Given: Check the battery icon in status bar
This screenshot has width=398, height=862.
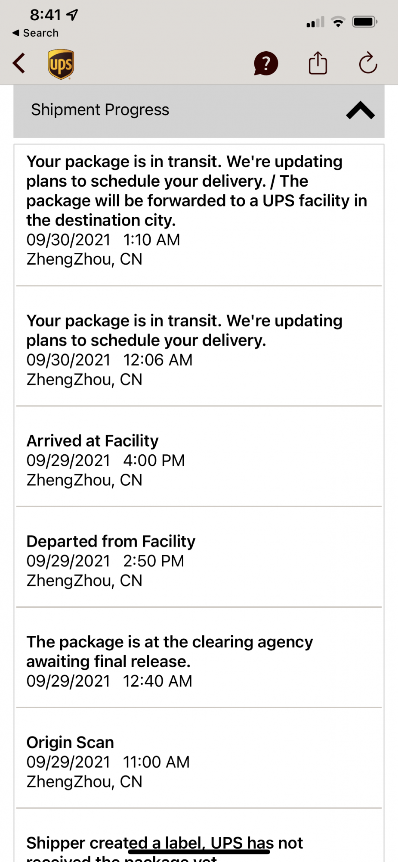Looking at the screenshot, I should (365, 22).
